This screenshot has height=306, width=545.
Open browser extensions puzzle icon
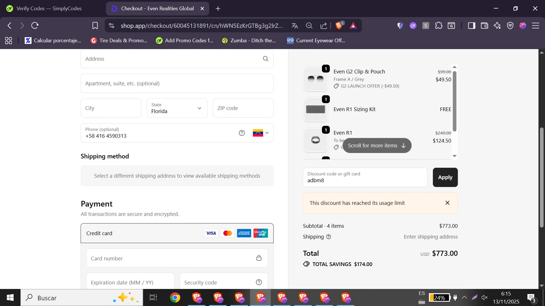pyautogui.click(x=439, y=25)
